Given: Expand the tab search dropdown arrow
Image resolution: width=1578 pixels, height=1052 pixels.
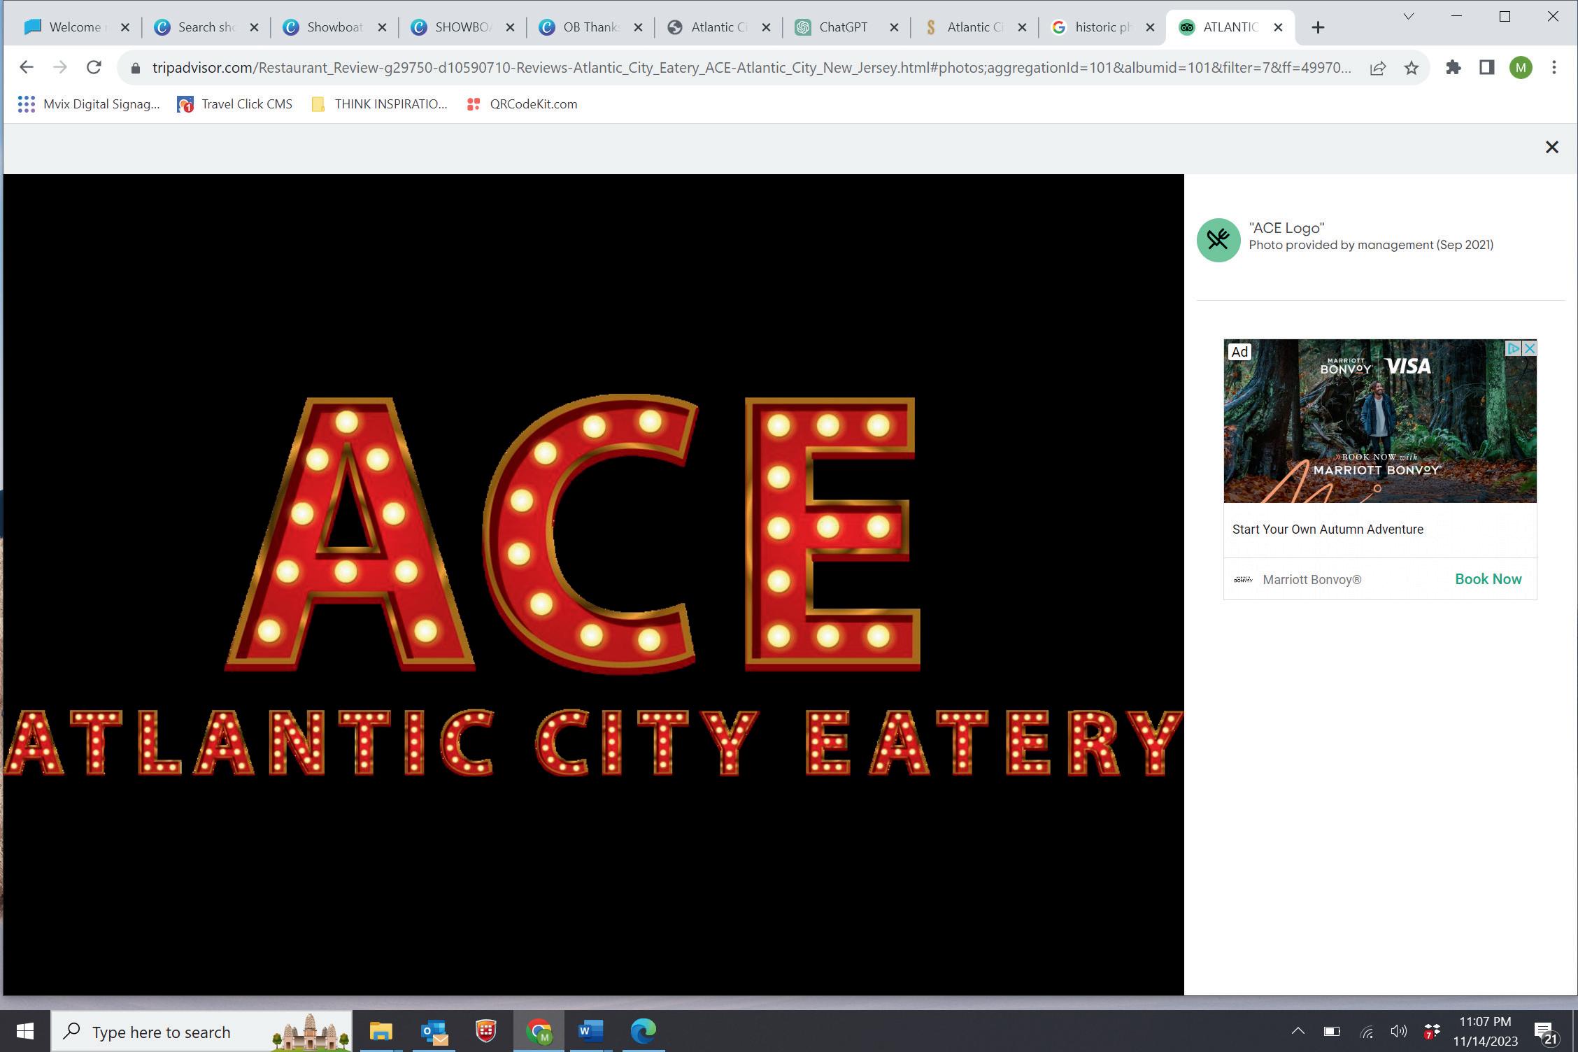Looking at the screenshot, I should [1408, 17].
